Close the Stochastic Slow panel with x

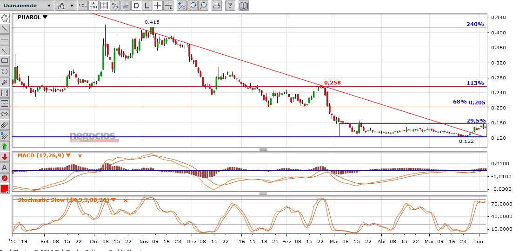125,200
